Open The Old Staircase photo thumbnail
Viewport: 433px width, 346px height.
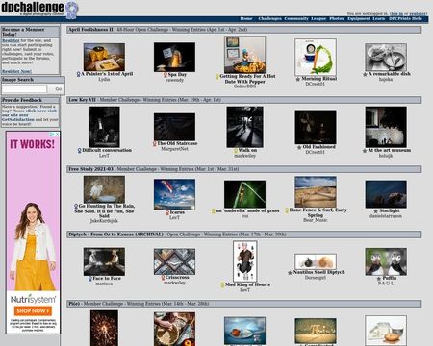click(174, 127)
